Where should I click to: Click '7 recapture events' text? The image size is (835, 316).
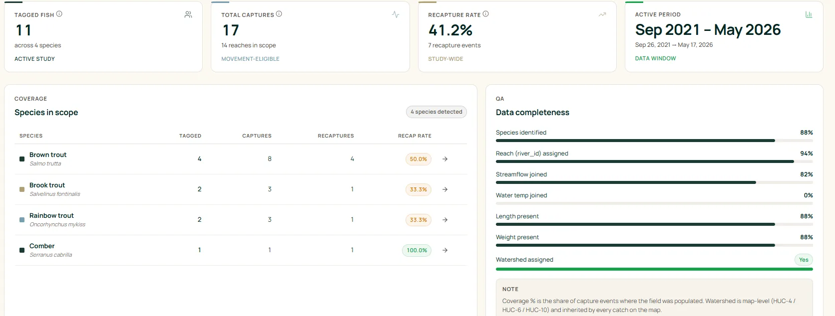(454, 45)
